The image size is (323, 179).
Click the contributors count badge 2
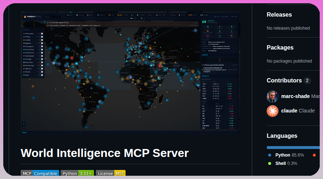coord(307,81)
